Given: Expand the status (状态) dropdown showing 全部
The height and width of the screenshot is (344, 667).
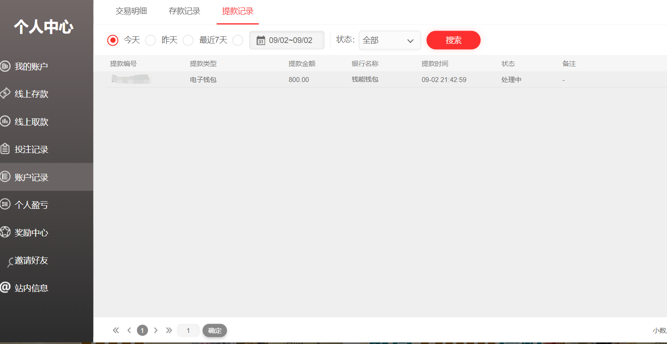Looking at the screenshot, I should point(389,40).
